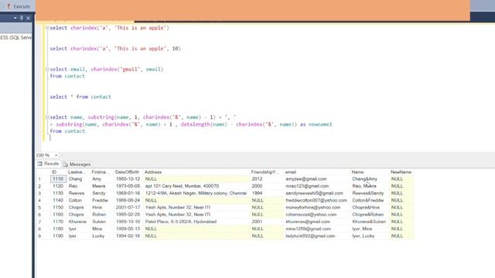Close the Object Explorer panel

[x=28, y=18]
